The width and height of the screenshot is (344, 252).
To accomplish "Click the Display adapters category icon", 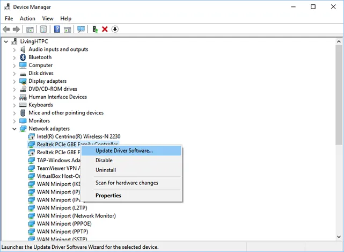I will tap(23, 81).
